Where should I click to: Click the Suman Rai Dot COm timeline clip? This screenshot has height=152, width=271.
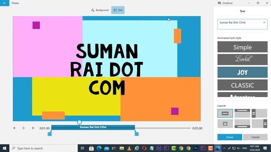93,127
